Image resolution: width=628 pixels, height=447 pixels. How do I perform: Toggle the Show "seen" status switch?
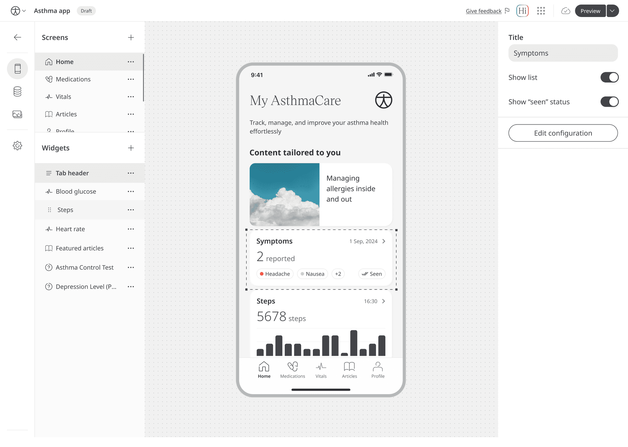tap(609, 102)
